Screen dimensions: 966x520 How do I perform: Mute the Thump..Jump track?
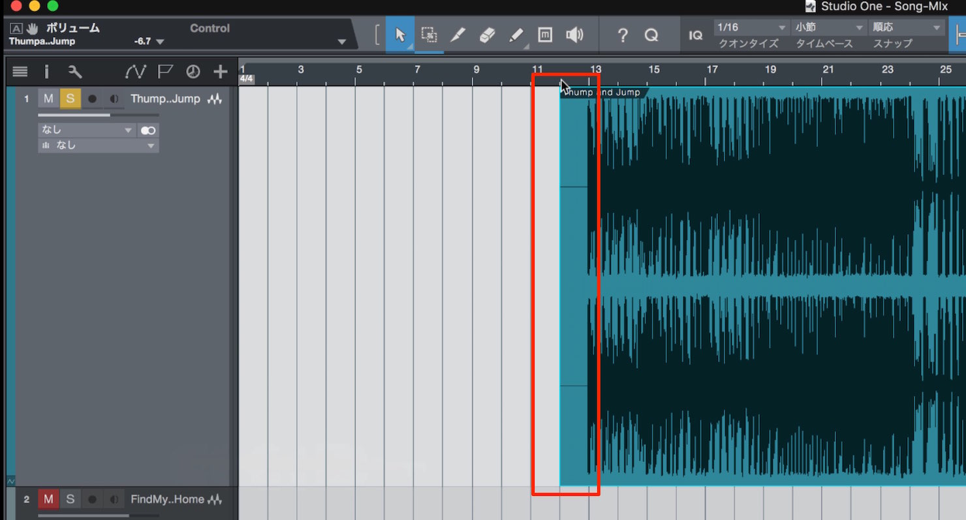48,99
